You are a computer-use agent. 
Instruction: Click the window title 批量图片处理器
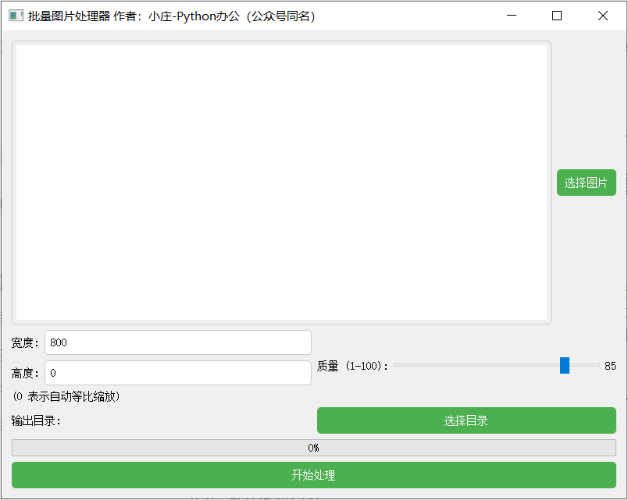pos(75,16)
